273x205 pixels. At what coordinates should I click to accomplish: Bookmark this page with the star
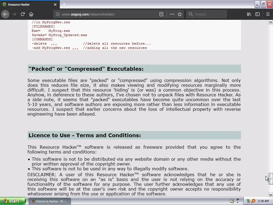coord(180,14)
